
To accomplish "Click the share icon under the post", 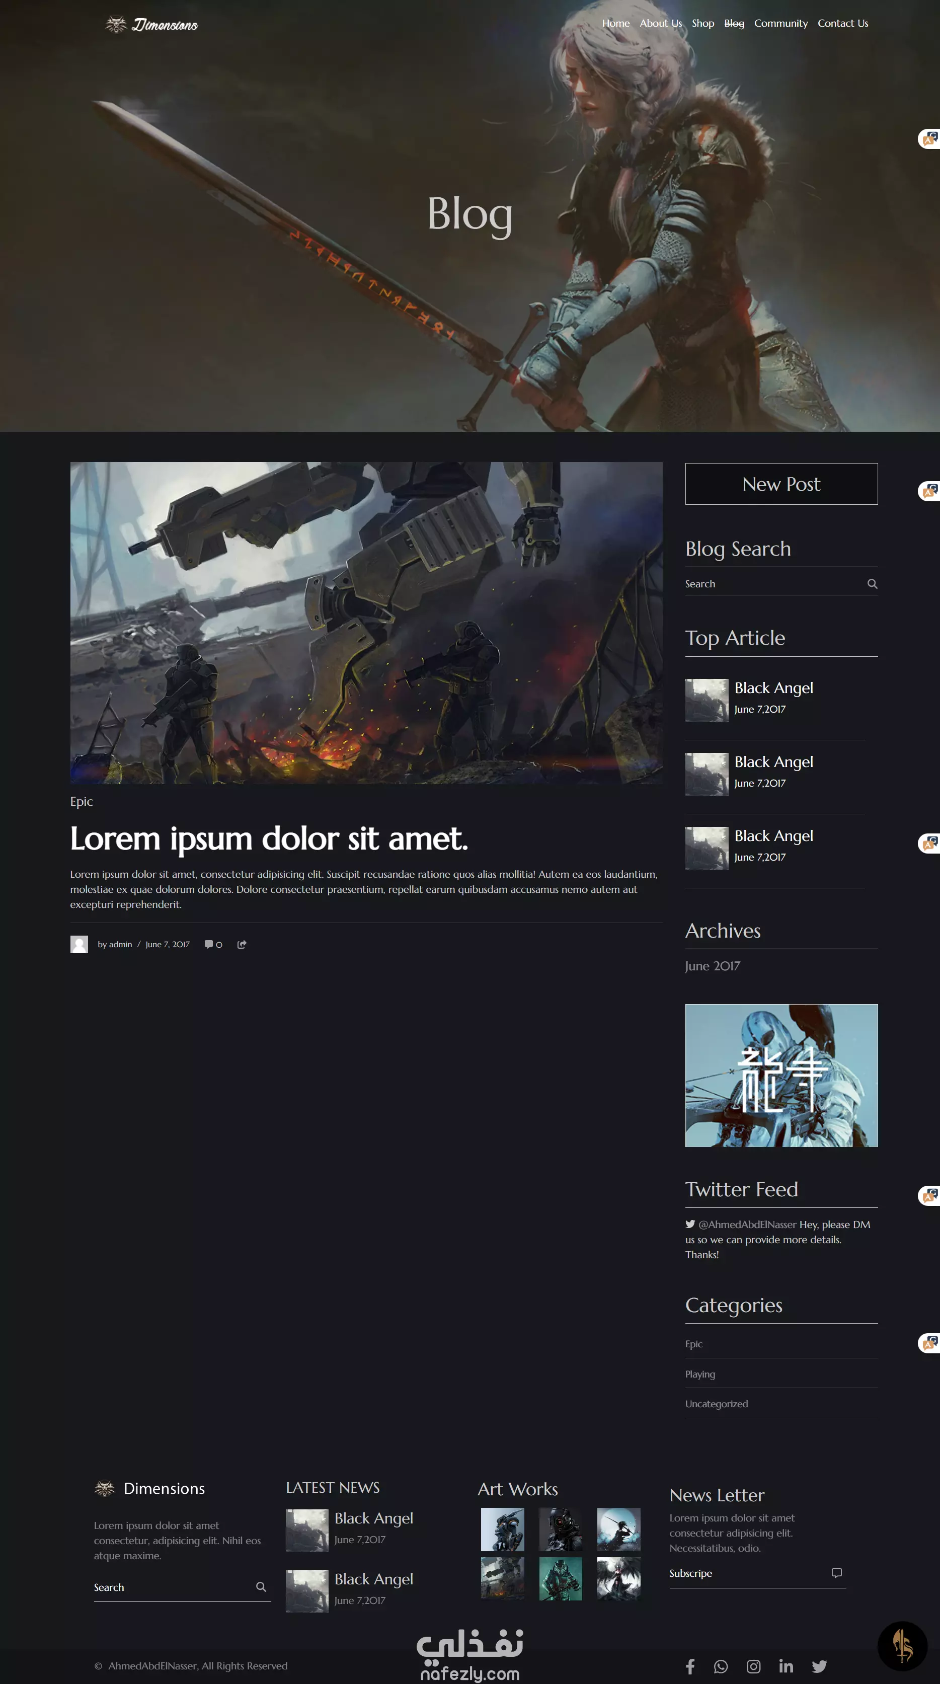I will 241,944.
